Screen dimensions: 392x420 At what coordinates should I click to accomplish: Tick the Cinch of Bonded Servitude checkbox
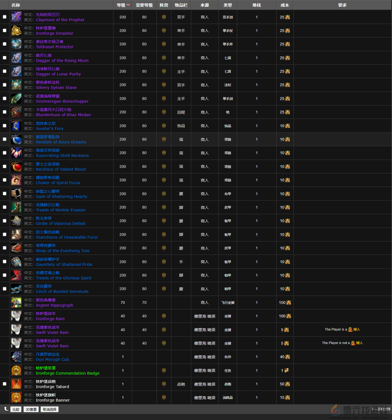(4, 289)
